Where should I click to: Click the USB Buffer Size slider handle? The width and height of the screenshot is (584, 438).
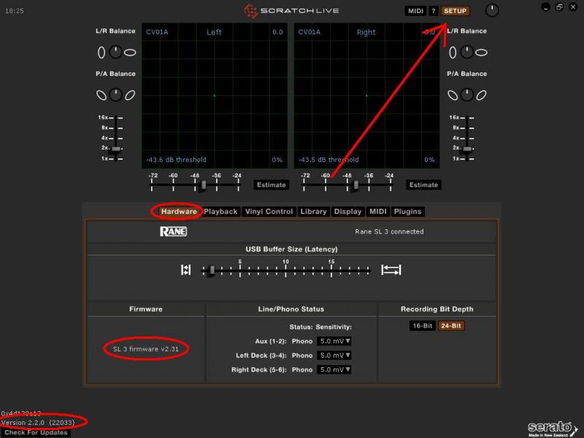[x=212, y=269]
